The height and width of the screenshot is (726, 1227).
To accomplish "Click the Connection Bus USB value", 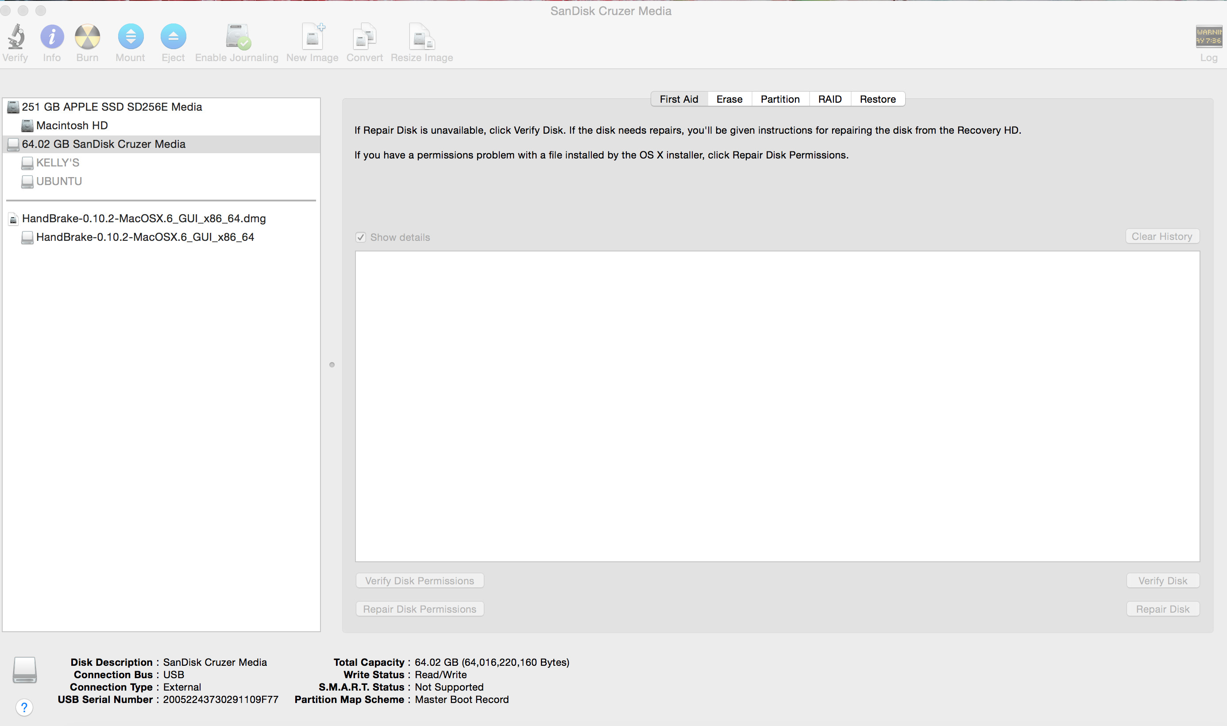I will click(x=174, y=675).
